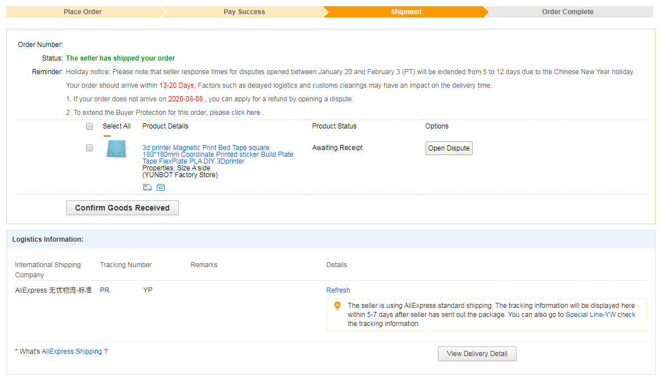Click the Options column header
The image size is (661, 377).
(x=437, y=126)
